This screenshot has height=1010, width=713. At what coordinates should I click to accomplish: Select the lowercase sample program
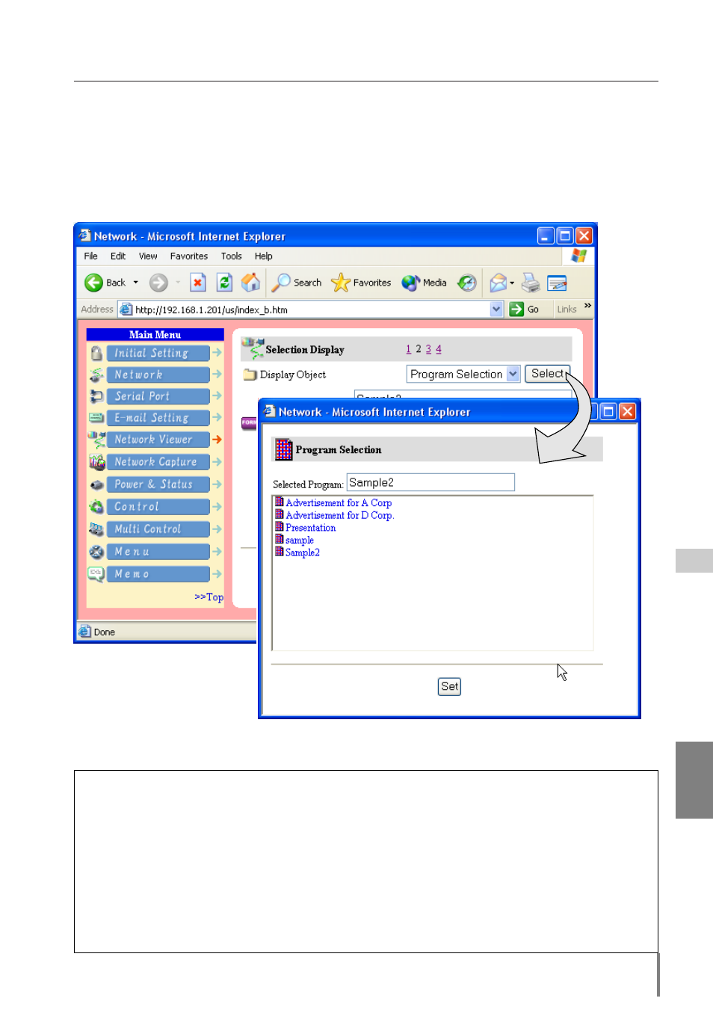pyautogui.click(x=300, y=541)
